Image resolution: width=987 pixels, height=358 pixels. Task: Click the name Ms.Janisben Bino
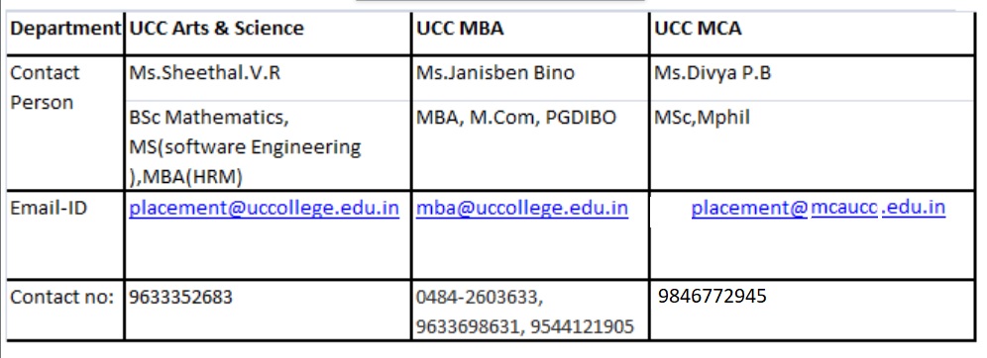[495, 73]
